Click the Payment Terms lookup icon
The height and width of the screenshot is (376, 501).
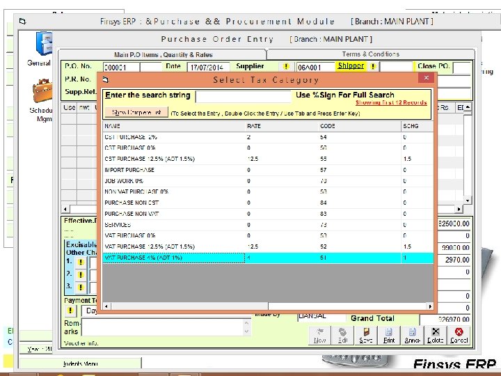70,310
